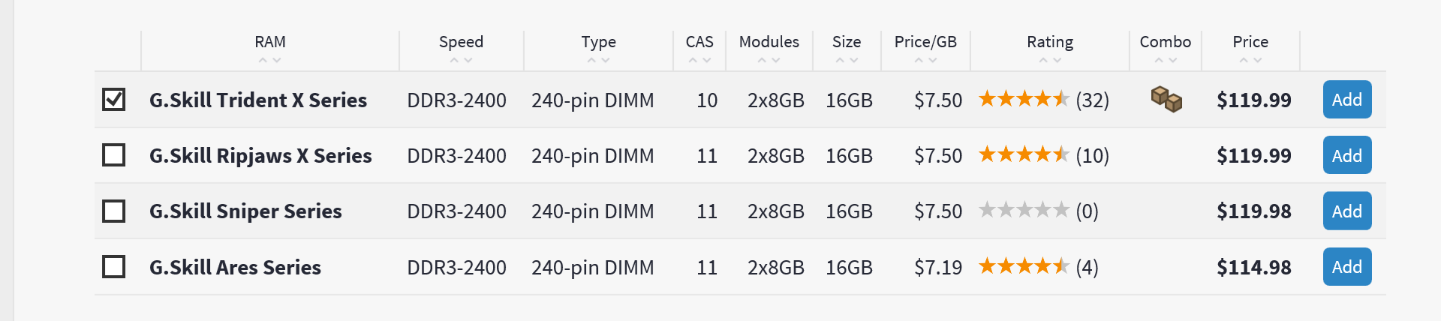This screenshot has width=1441, height=321.
Task: Click the Modules column header
Action: click(769, 42)
